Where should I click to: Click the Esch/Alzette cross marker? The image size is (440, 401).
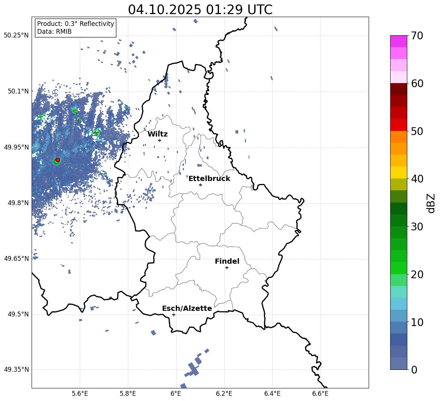174,315
